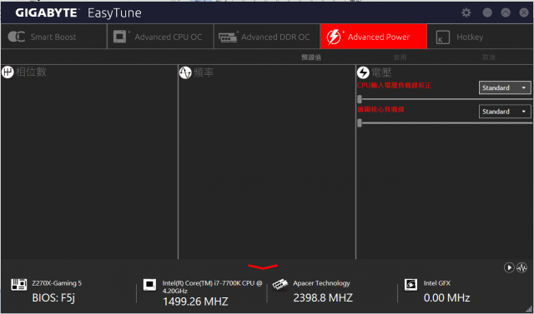
Task: Collapse the info panel with the red chevron
Action: point(263,267)
